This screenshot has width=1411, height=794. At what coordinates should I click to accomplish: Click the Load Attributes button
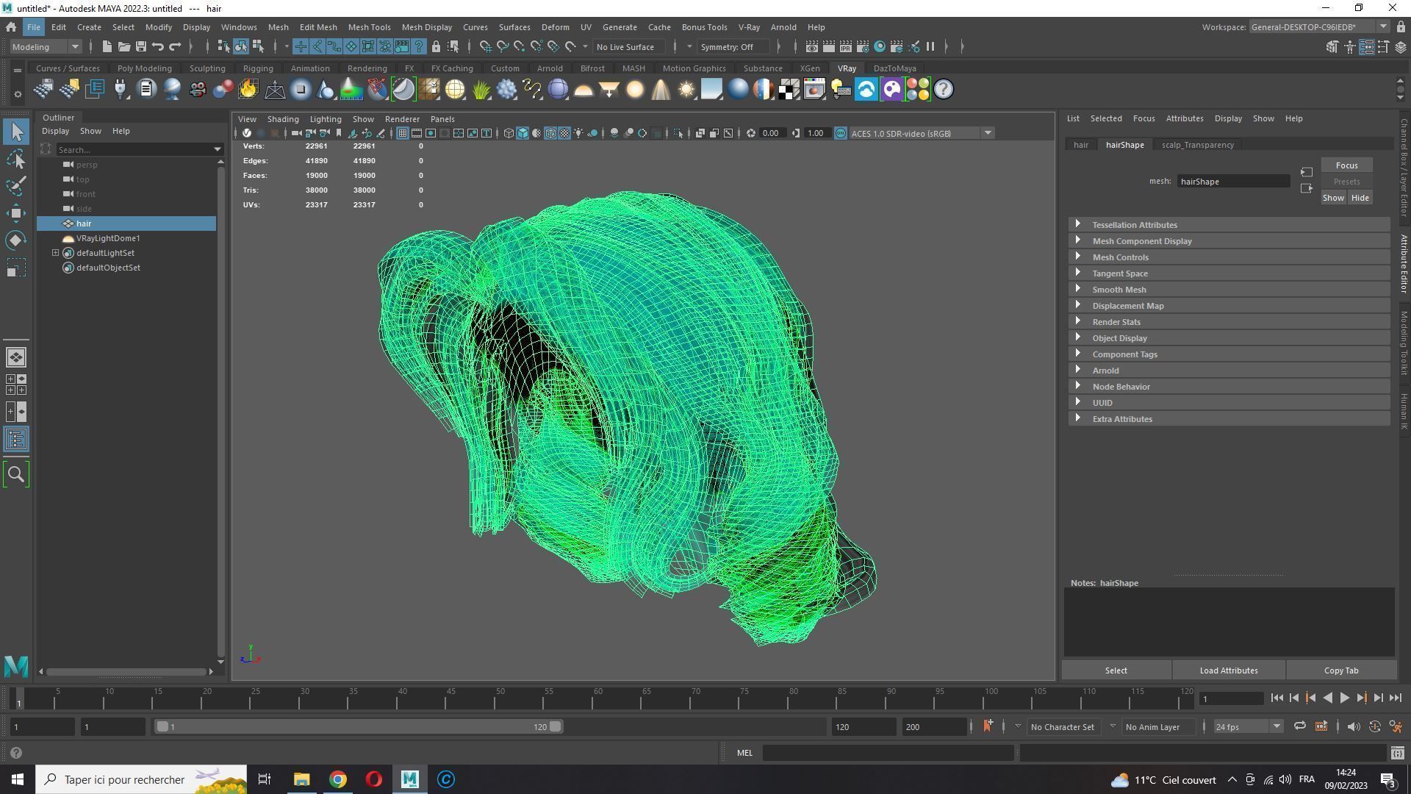(1228, 670)
